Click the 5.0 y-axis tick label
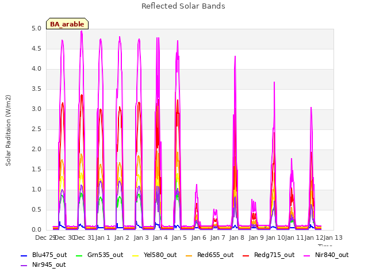The height and width of the screenshot is (276, 368). click(36, 28)
